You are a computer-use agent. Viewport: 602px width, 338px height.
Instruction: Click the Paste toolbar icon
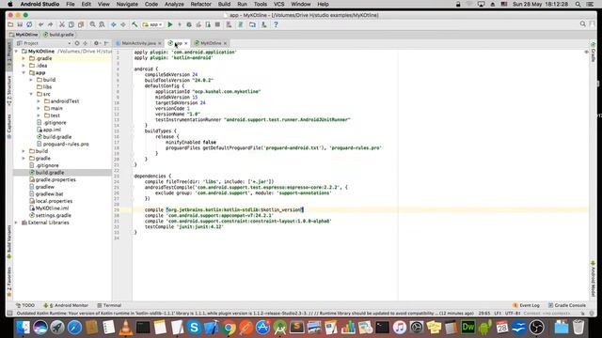point(81,24)
